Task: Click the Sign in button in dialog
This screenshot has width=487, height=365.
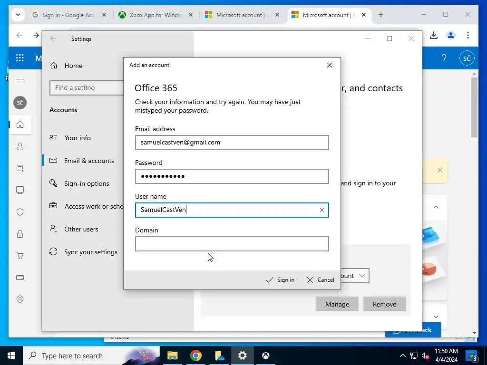Action: (x=280, y=279)
